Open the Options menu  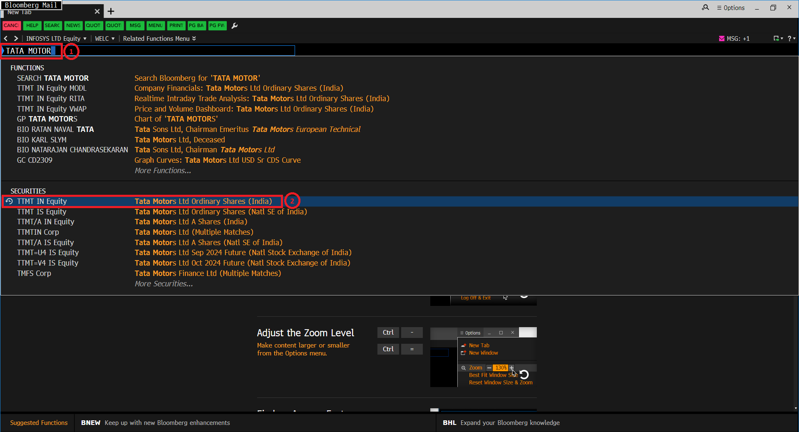731,7
